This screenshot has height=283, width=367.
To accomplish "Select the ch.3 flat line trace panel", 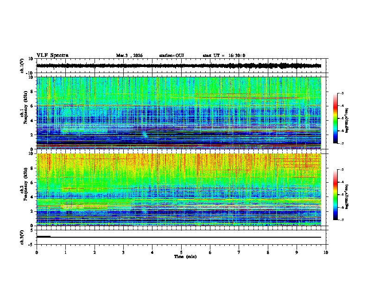I will [x=182, y=237].
